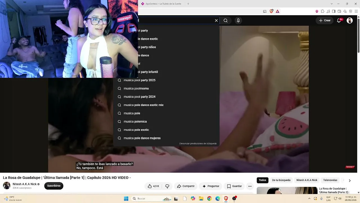This screenshot has height=203, width=360.
Task: Open Microsoft Copilot from the taskbar
Action: (x=193, y=198)
